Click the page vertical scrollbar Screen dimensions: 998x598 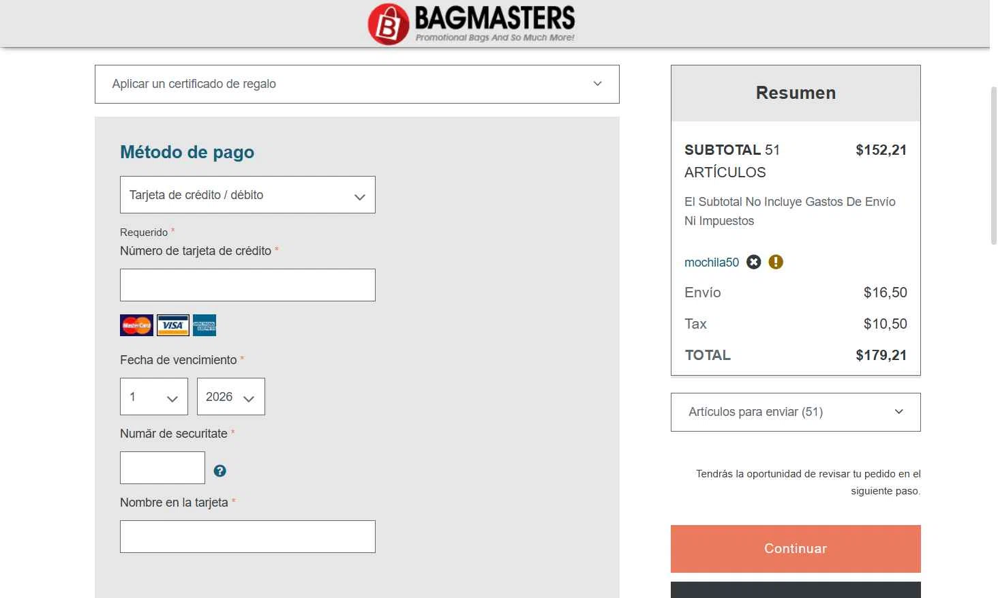pos(994,166)
